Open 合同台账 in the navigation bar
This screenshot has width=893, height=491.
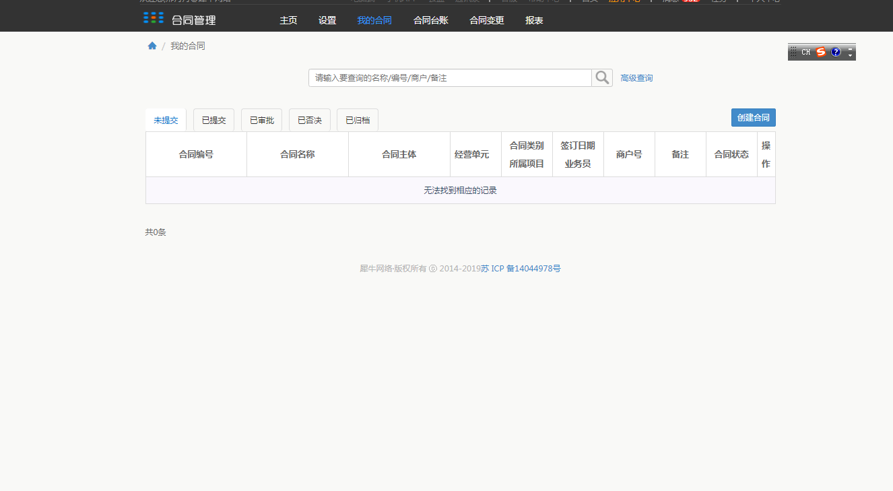[x=431, y=20]
